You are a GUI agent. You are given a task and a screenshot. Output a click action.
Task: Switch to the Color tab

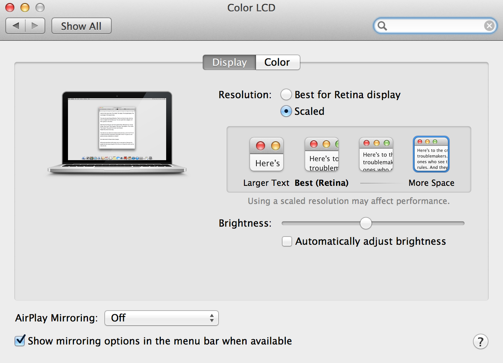(x=277, y=62)
